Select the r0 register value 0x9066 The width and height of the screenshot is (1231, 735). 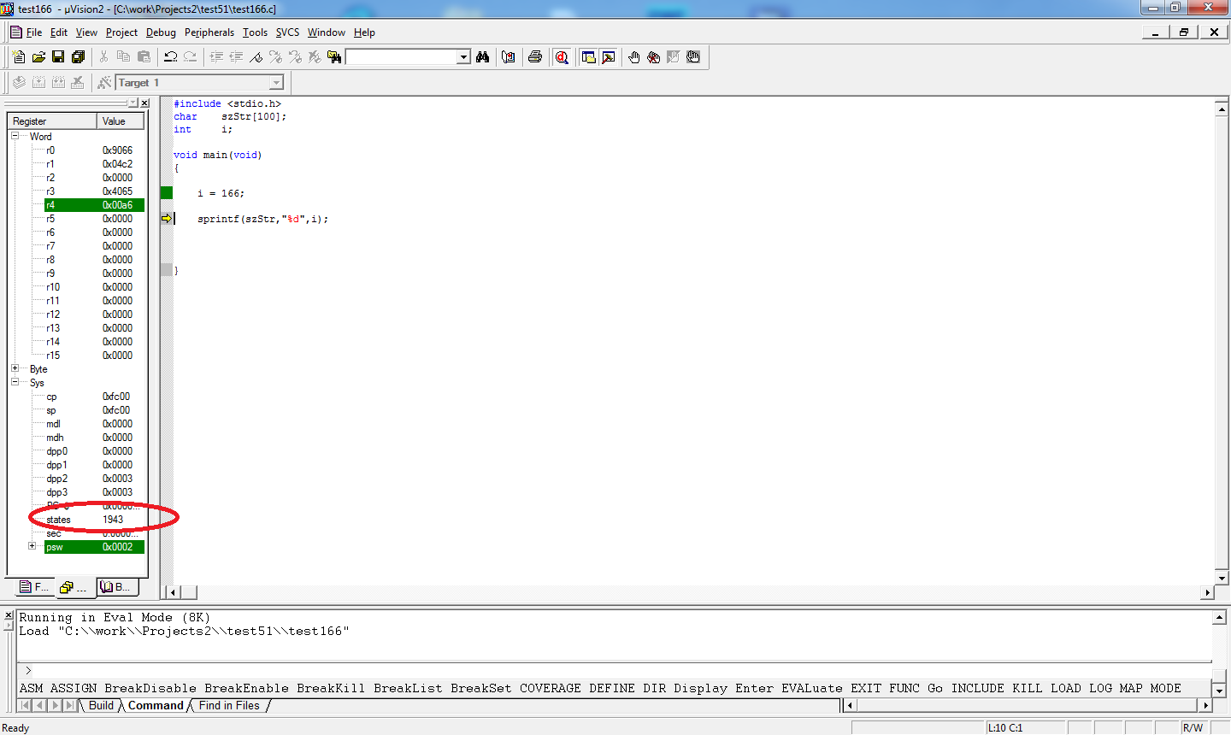point(118,150)
